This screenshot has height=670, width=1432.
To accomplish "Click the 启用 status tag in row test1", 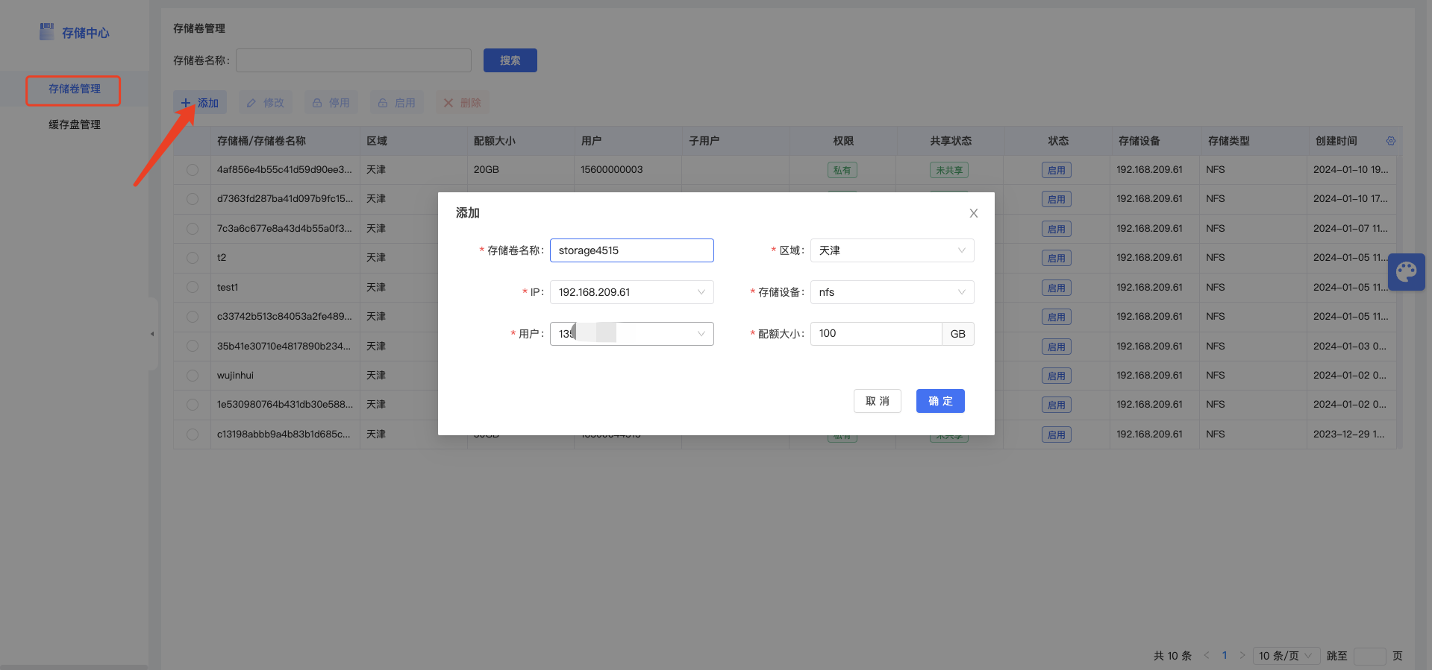I will click(x=1056, y=288).
